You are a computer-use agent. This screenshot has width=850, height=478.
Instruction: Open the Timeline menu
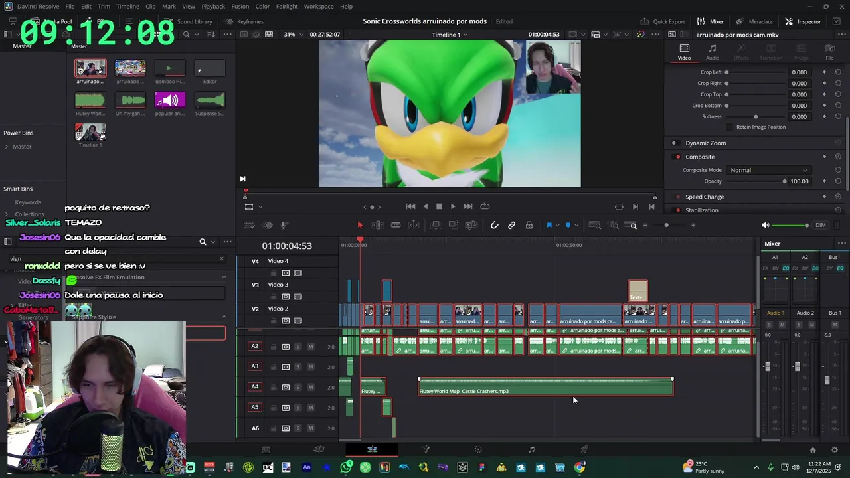click(127, 7)
